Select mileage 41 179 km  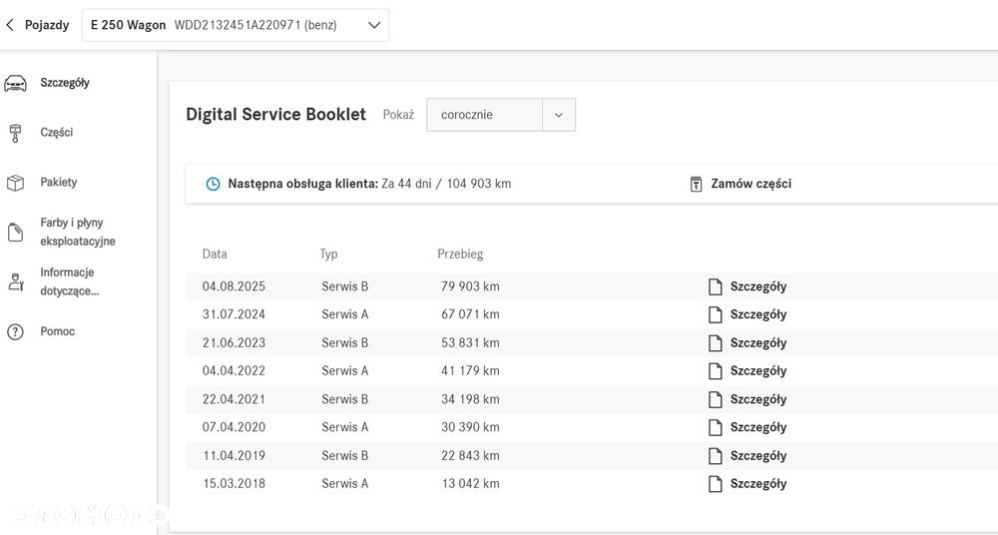pyautogui.click(x=470, y=370)
